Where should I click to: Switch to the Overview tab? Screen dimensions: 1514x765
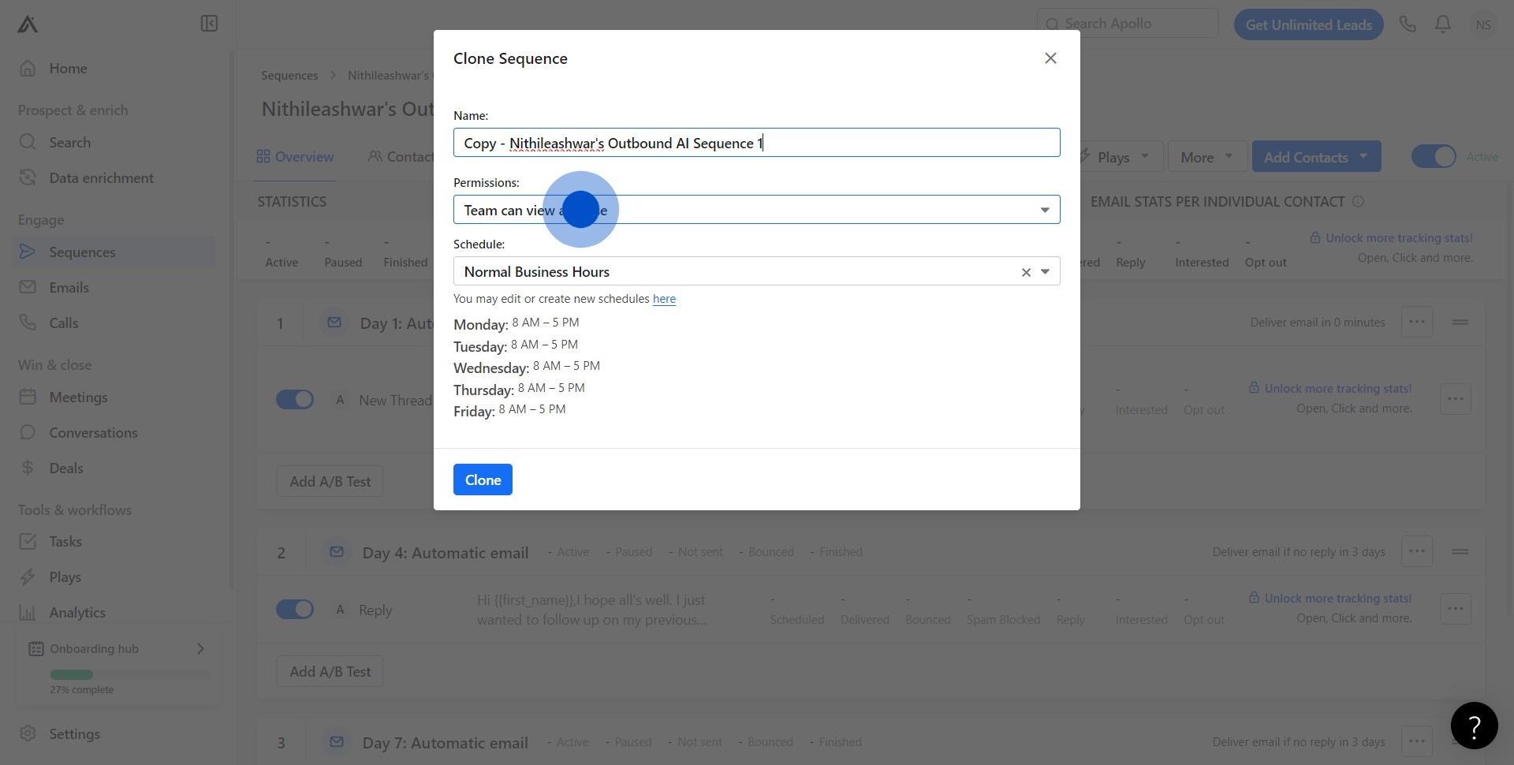tap(296, 157)
